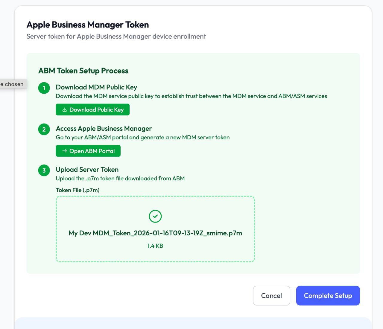Click the public key trust description

coord(191,96)
